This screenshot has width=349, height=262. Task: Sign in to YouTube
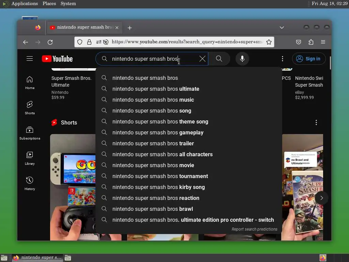[309, 59]
